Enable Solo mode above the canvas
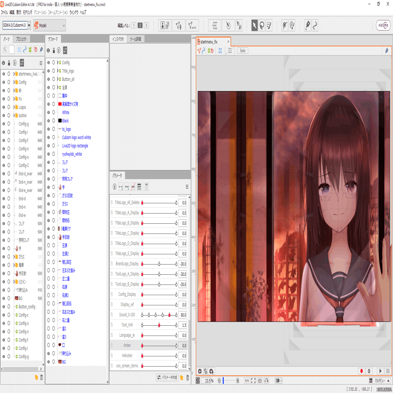Screen dimensions: 393x393 pos(242,51)
